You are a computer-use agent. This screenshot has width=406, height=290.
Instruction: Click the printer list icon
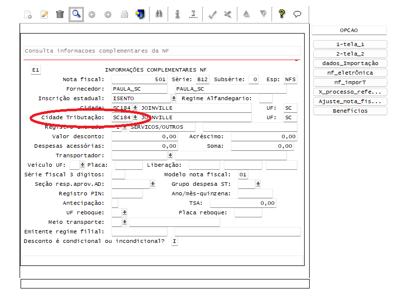pos(124,14)
